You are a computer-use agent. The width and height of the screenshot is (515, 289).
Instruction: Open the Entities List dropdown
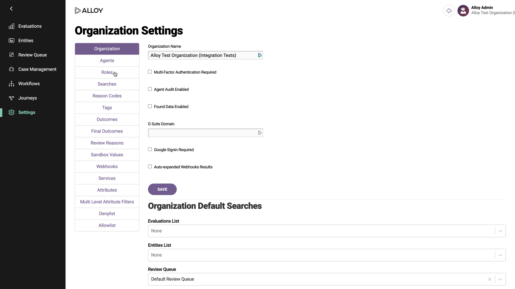(x=500, y=255)
